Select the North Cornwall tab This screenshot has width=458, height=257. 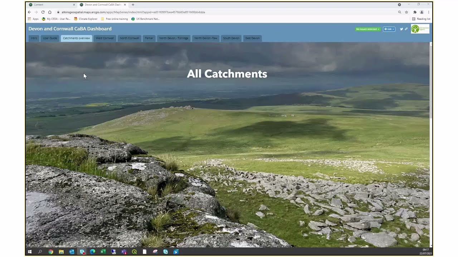(130, 38)
